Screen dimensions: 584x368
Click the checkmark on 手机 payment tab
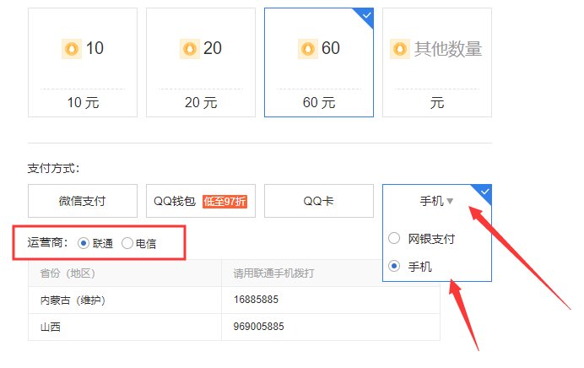click(484, 192)
